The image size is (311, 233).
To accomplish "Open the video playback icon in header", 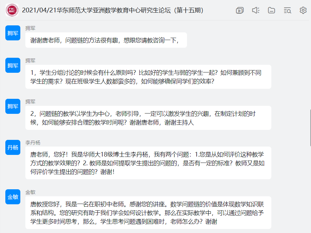I will pos(240,10).
